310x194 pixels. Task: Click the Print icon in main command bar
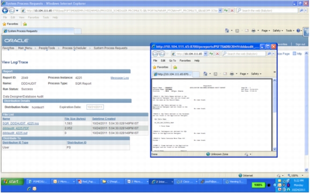[x=253, y=31]
